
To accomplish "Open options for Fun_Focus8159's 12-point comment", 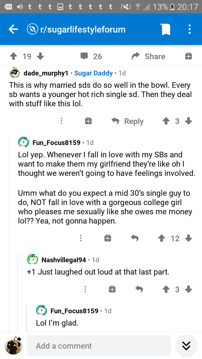I will point(81,238).
